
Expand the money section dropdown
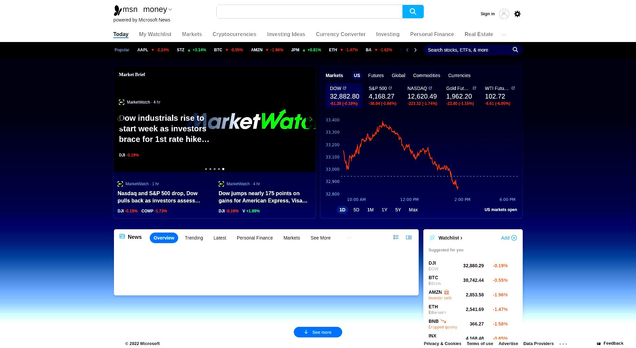(x=170, y=10)
